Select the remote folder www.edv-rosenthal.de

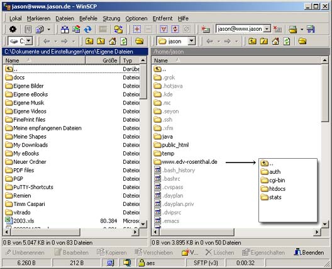pos(185,162)
